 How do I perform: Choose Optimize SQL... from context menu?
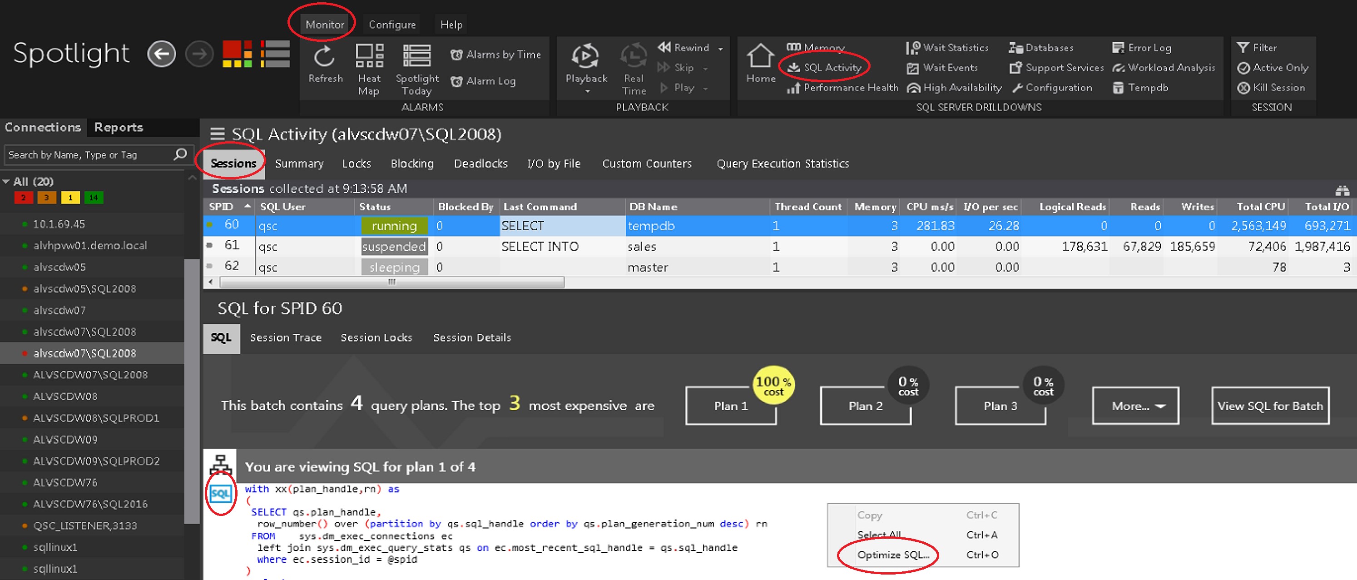(x=893, y=554)
